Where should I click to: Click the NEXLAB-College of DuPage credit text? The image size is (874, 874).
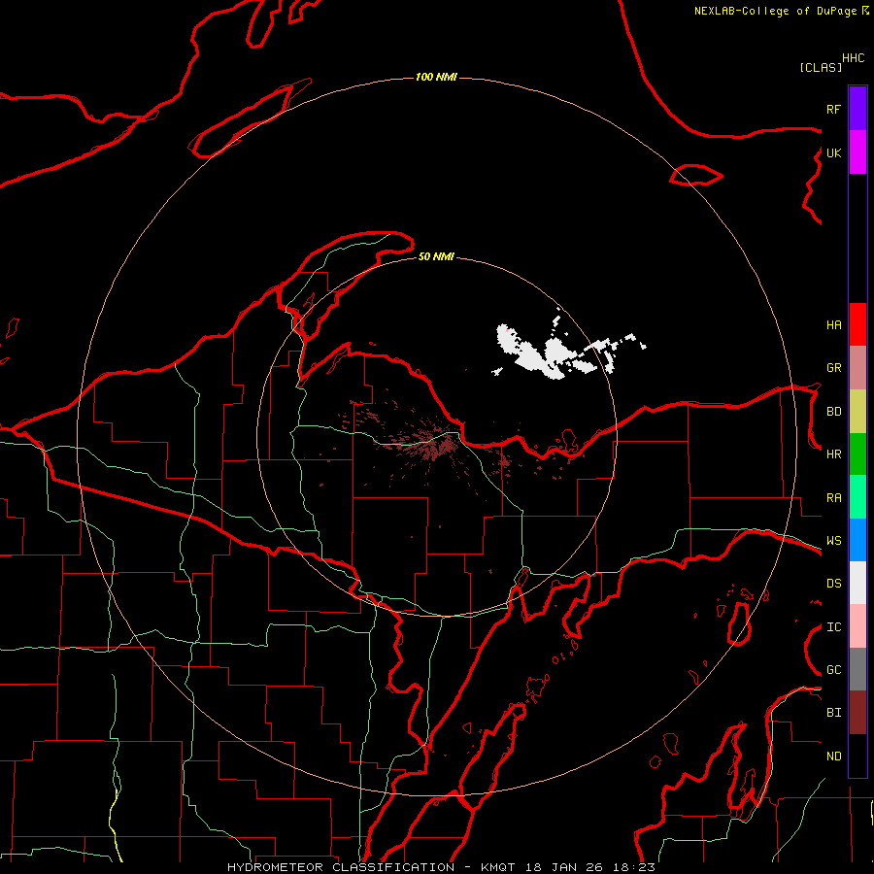(775, 11)
